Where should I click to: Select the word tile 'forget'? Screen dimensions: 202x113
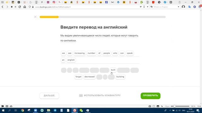pyautogui.click(x=78, y=77)
